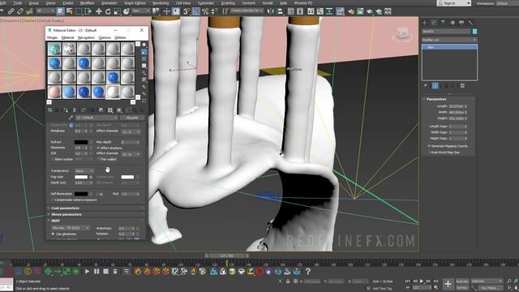519x292 pixels.
Task: Select Use glossiness radio button
Action: [x=53, y=234]
